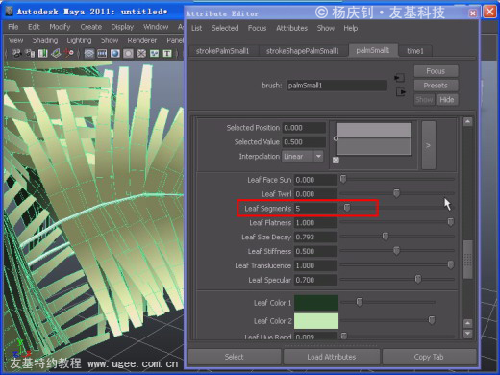Enable smooth shade all sphere icon

[x=115, y=53]
